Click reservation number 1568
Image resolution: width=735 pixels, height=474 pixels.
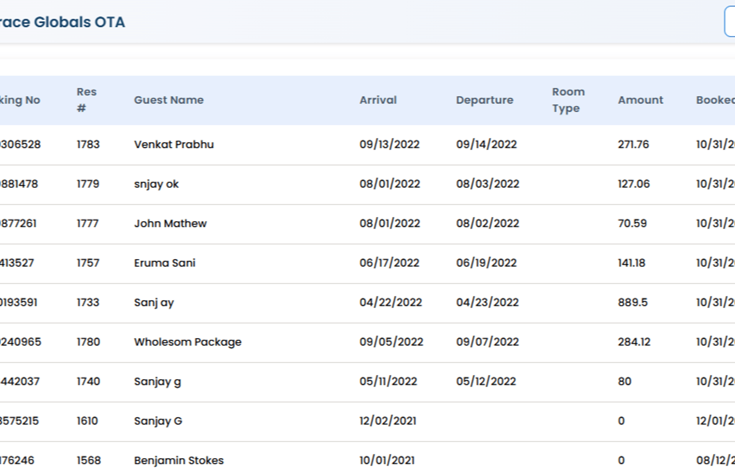tap(89, 460)
